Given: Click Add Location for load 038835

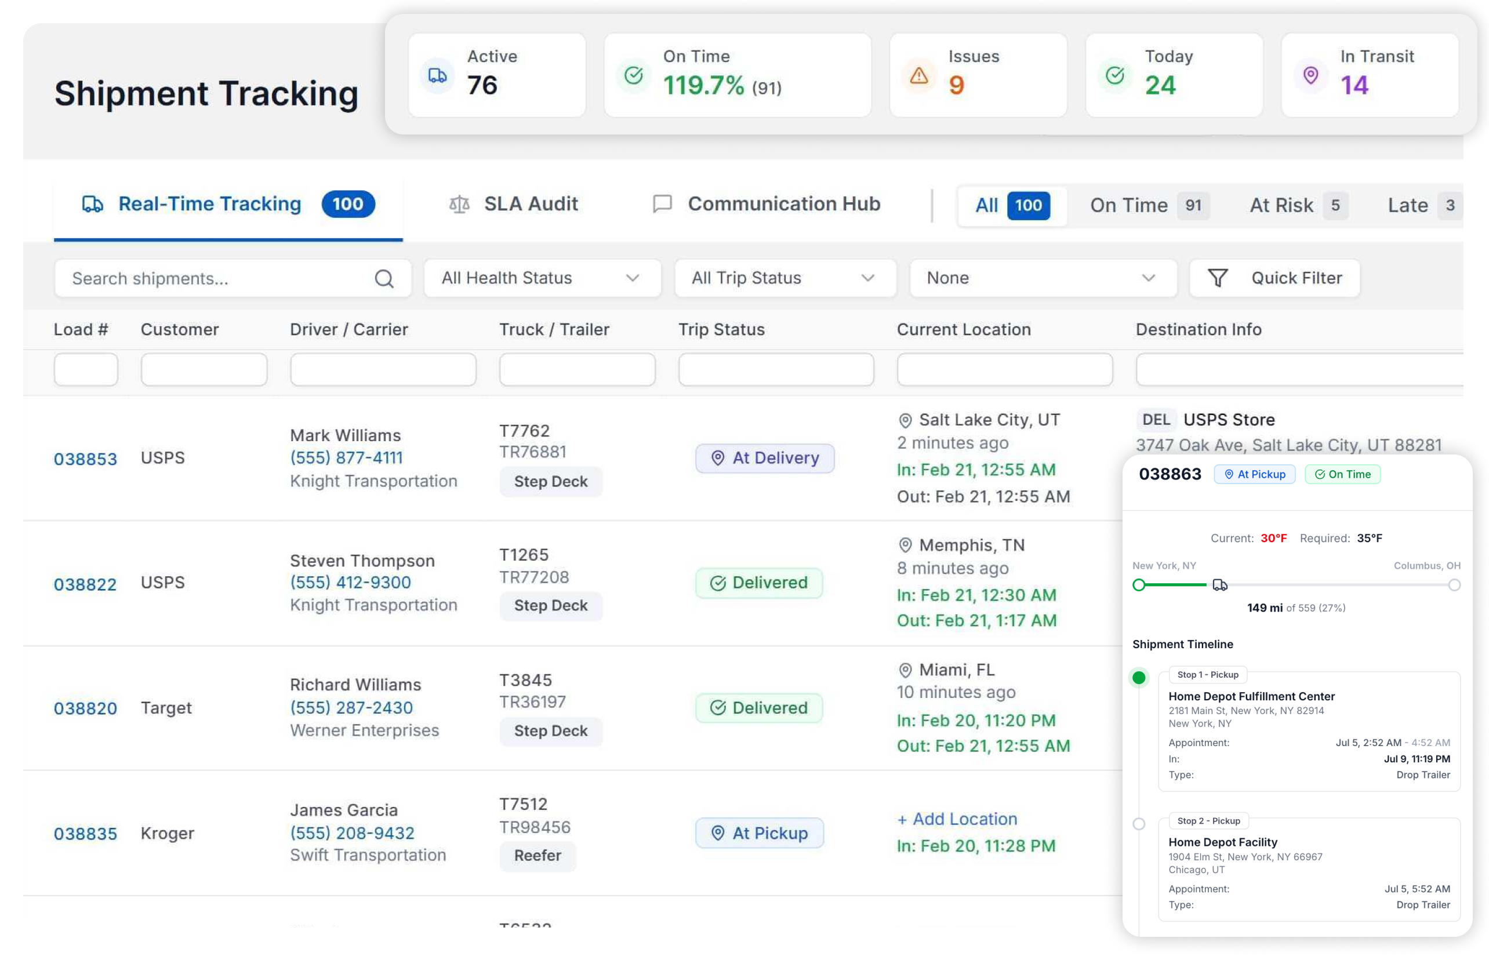Looking at the screenshot, I should (x=957, y=819).
